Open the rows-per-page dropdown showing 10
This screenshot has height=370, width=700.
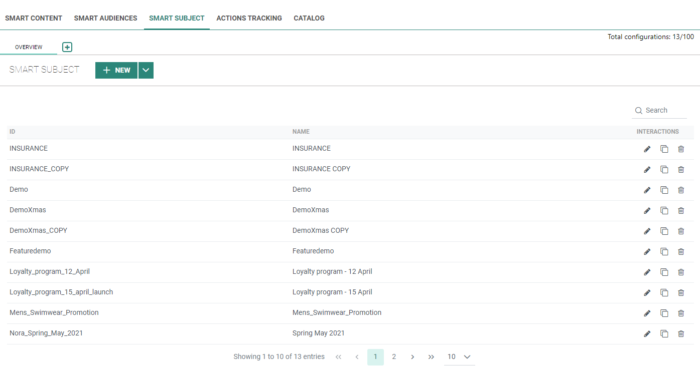coord(459,357)
